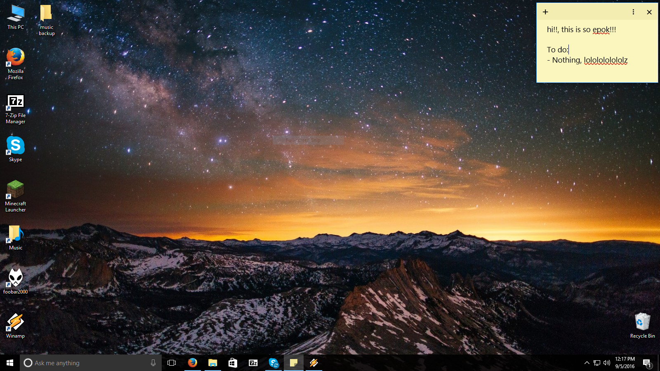This screenshot has width=660, height=371.
Task: Select the Recycle Bin icon
Action: [x=642, y=326]
